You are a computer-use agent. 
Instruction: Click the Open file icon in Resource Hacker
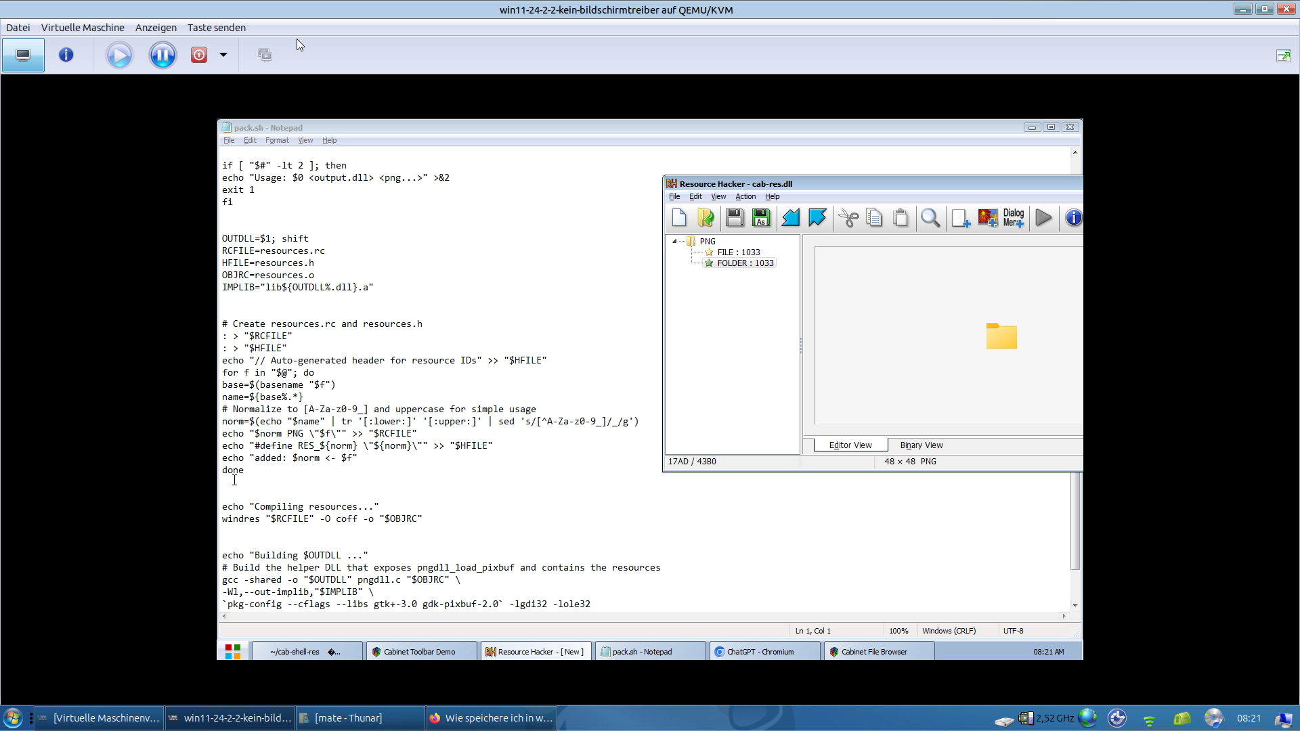click(x=706, y=218)
